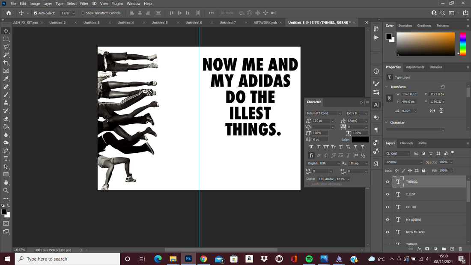Toggle Faux Italic in Character panel

[x=319, y=147]
